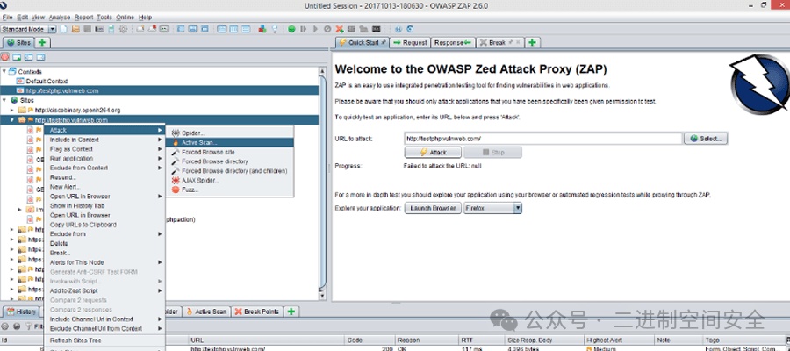Image resolution: width=790 pixels, height=351 pixels.
Task: Open Flag as Context submenu
Action: pos(104,149)
